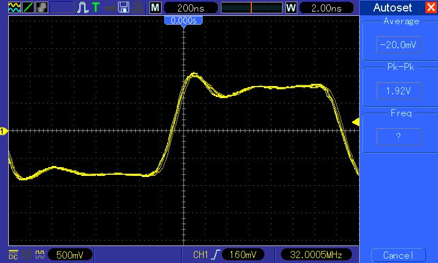
Task: Toggle the DC coupling indicator
Action: tap(13, 255)
